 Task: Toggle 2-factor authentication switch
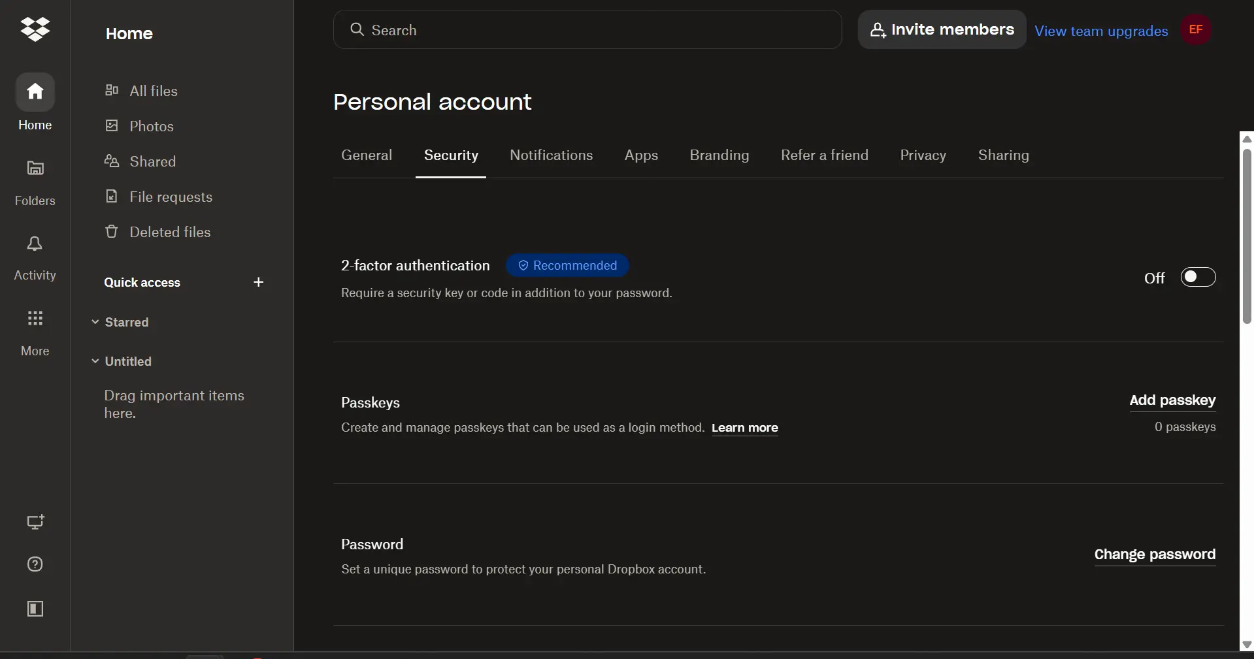pos(1198,278)
